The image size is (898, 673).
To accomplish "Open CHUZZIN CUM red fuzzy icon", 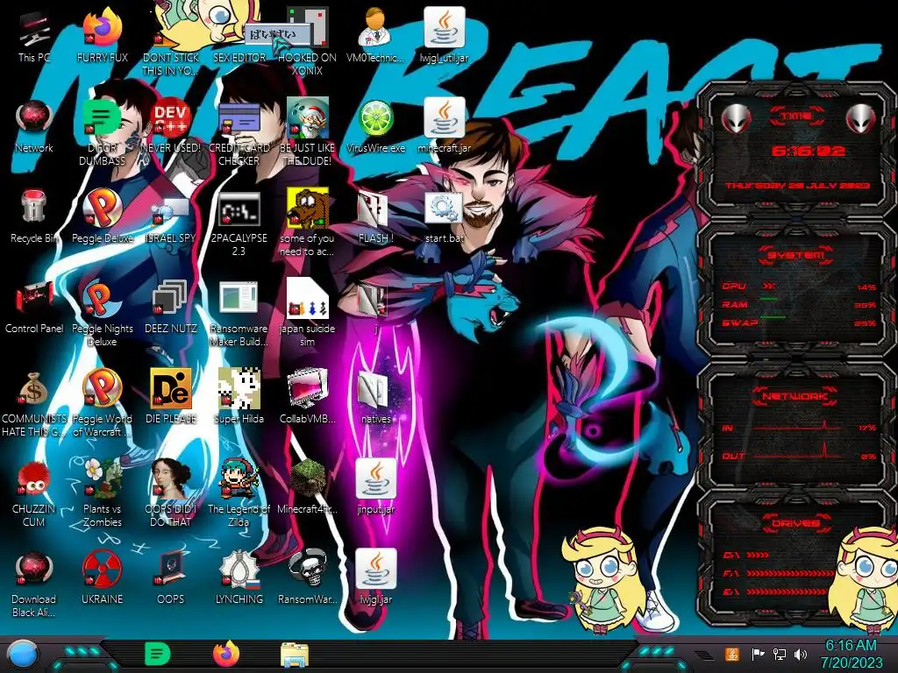I will 34,493.
